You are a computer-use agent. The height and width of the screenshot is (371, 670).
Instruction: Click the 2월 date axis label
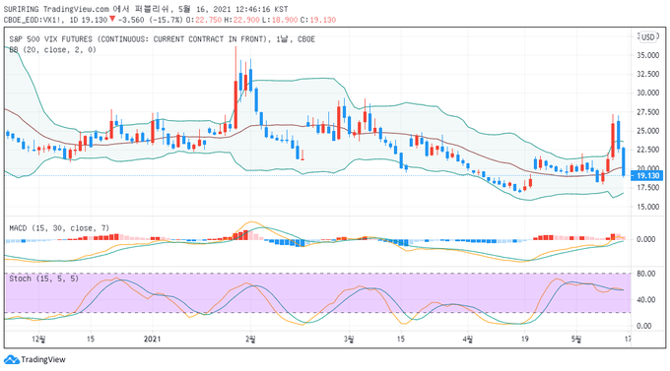tap(251, 339)
